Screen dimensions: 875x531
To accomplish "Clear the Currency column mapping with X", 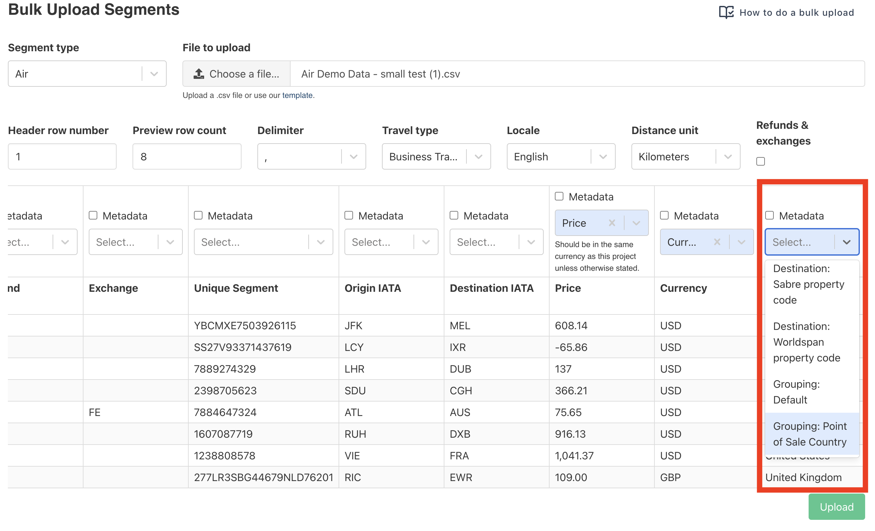I will point(717,242).
